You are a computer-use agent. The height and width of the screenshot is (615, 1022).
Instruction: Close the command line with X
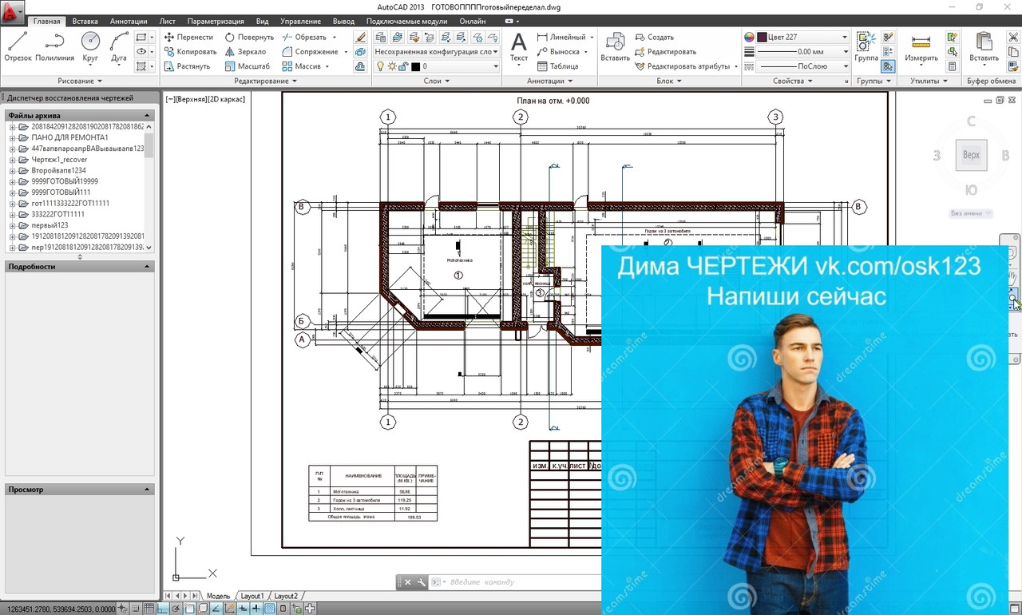pyautogui.click(x=407, y=582)
